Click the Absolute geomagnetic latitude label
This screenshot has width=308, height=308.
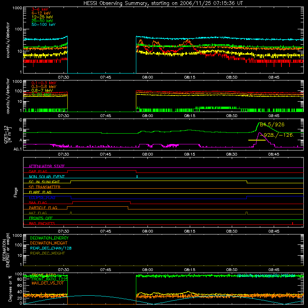266,275
